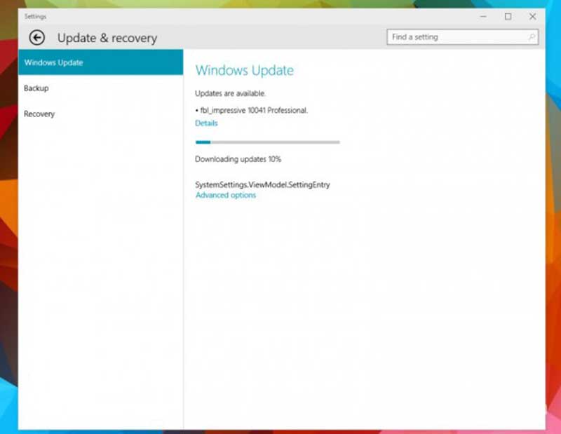Image resolution: width=561 pixels, height=434 pixels.
Task: Click the fbl_impressive 10041 Professional entry
Action: click(252, 110)
